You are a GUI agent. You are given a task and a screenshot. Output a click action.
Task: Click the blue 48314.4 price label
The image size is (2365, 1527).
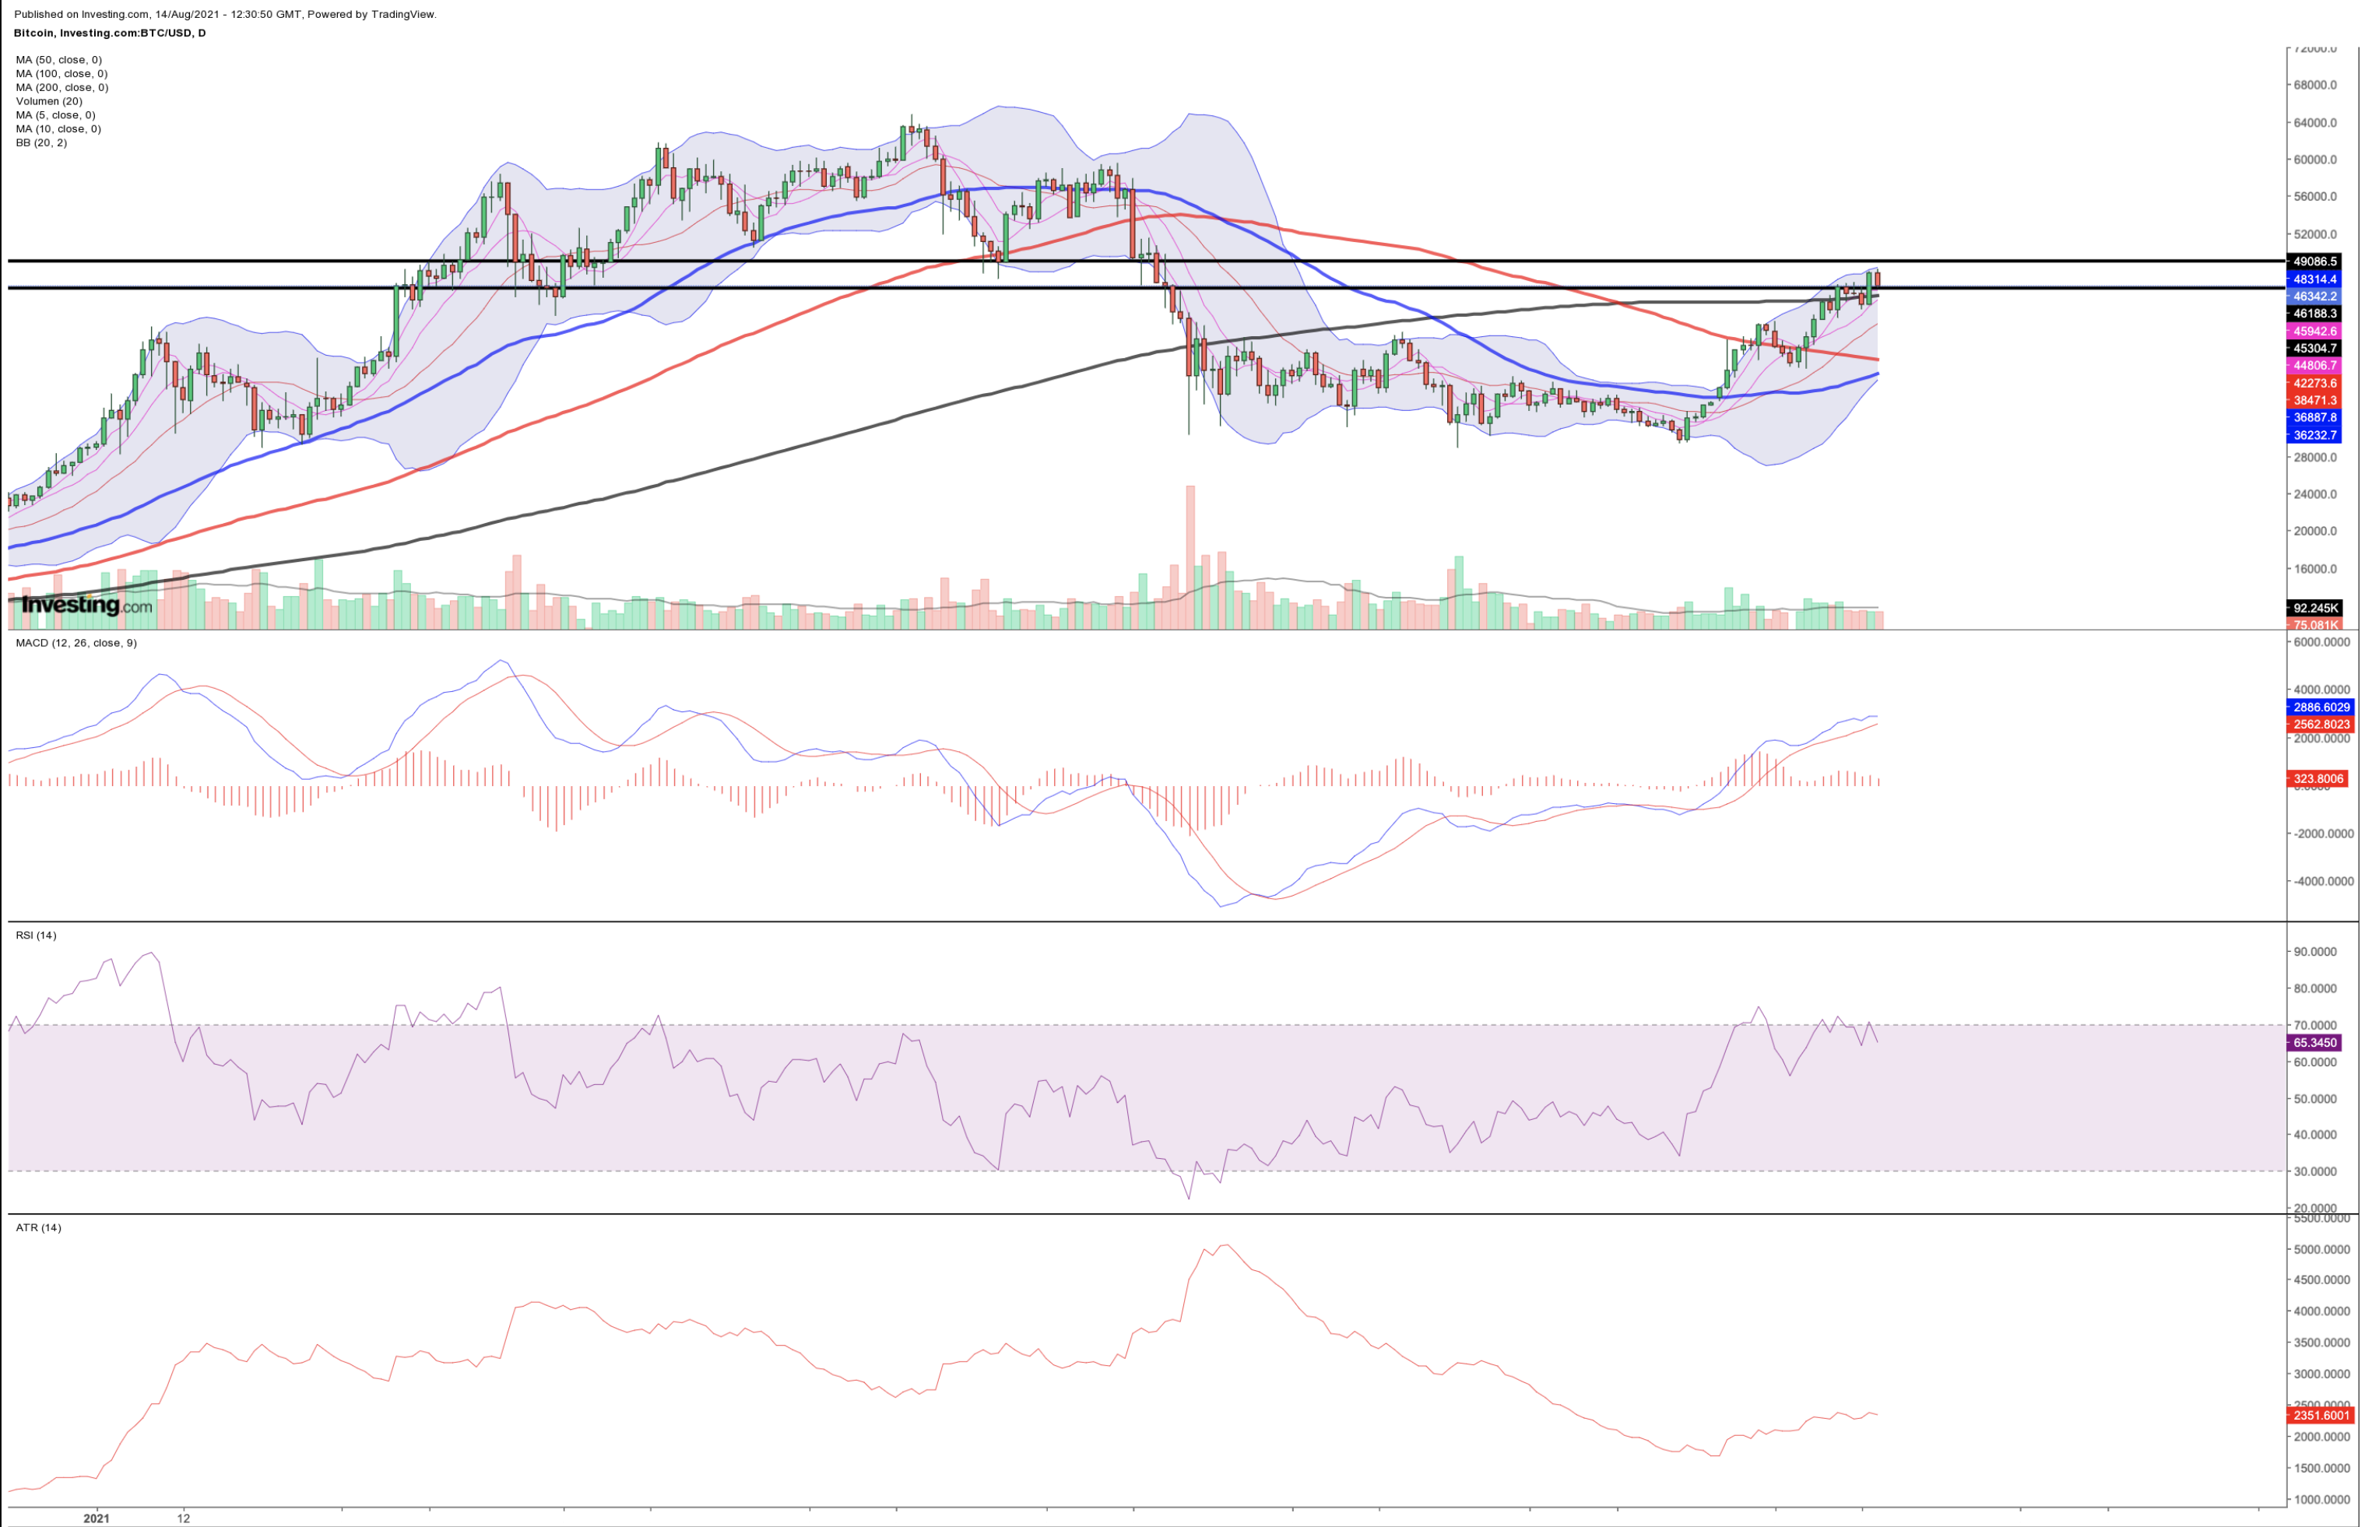(2314, 279)
